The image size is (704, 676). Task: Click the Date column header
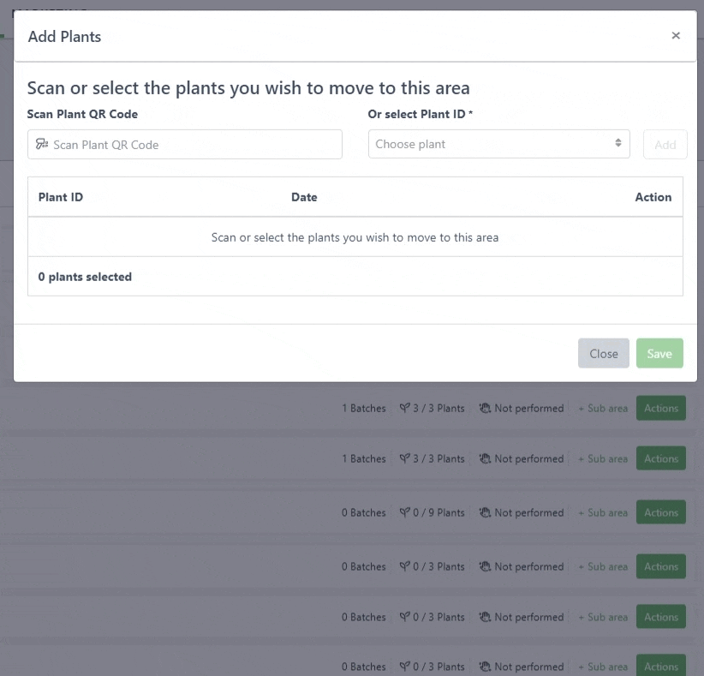[304, 197]
